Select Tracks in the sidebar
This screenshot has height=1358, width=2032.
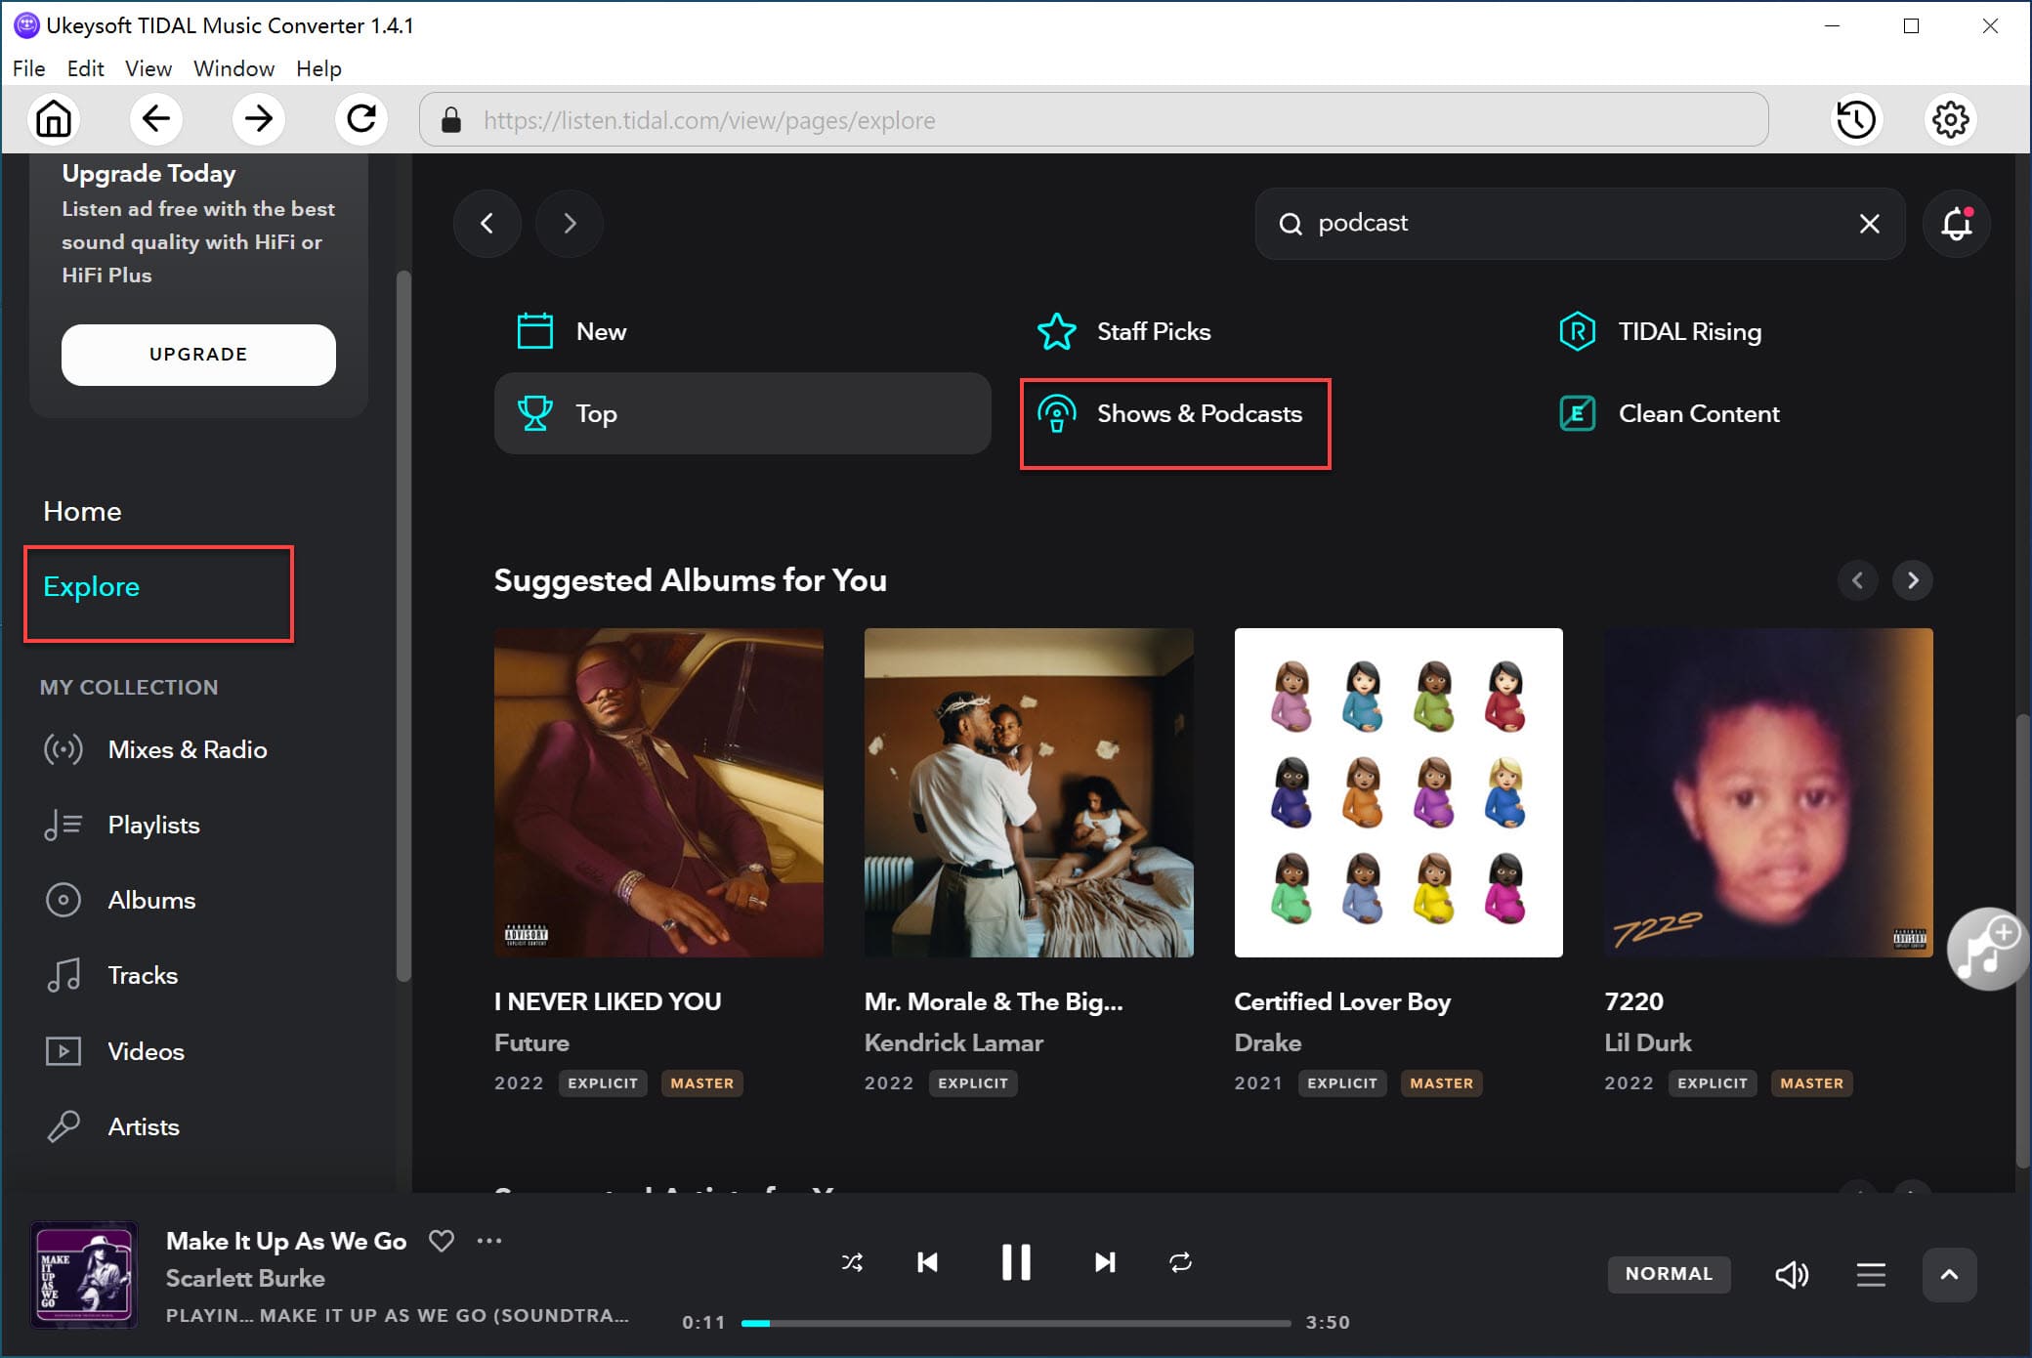143,975
